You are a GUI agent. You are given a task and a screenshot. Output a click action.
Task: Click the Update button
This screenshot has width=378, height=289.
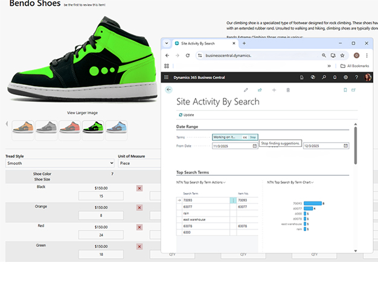point(186,114)
